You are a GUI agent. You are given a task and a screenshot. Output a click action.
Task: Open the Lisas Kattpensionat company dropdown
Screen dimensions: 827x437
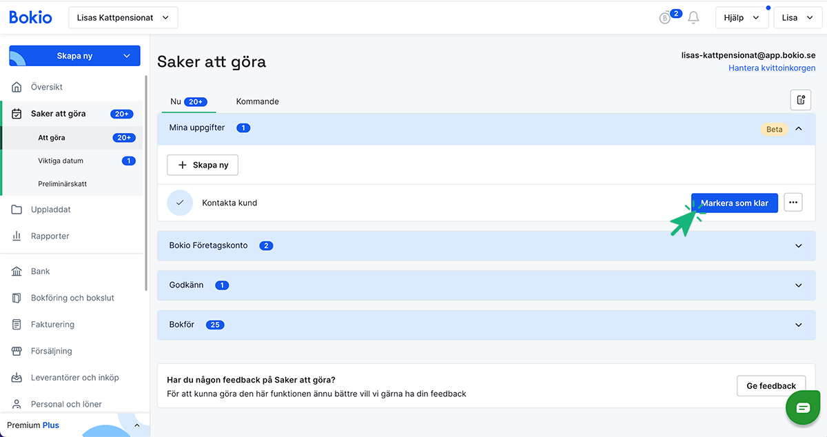pyautogui.click(x=123, y=18)
